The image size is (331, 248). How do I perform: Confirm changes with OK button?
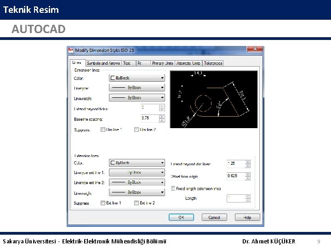tap(181, 217)
